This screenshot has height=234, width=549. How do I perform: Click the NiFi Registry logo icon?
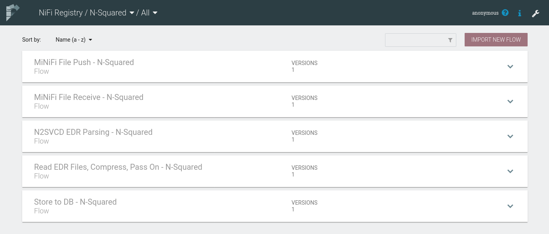(12, 12)
